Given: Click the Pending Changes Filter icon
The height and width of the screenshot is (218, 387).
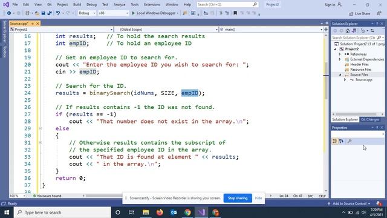Looking at the screenshot, I should click(363, 31).
